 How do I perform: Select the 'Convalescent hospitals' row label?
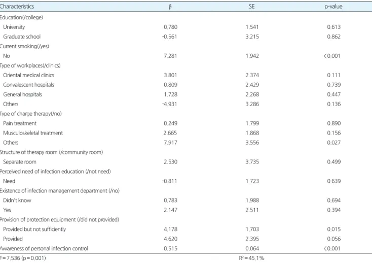(x=29, y=85)
